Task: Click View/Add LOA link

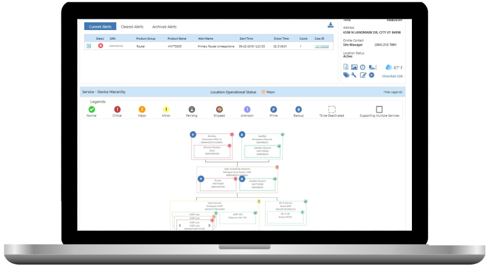Action: (x=393, y=76)
